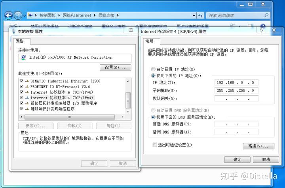Click the 子网掩码 field 255.255.255.0
The height and width of the screenshot is (188, 285).
pyautogui.click(x=236, y=91)
